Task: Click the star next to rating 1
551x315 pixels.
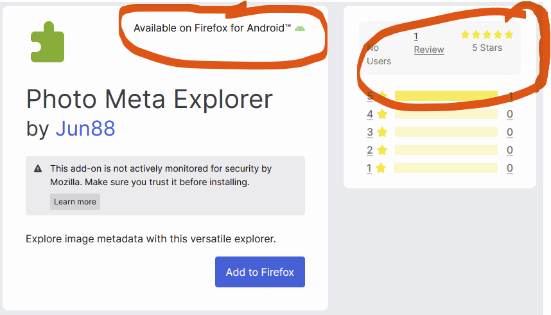Action: 381,168
